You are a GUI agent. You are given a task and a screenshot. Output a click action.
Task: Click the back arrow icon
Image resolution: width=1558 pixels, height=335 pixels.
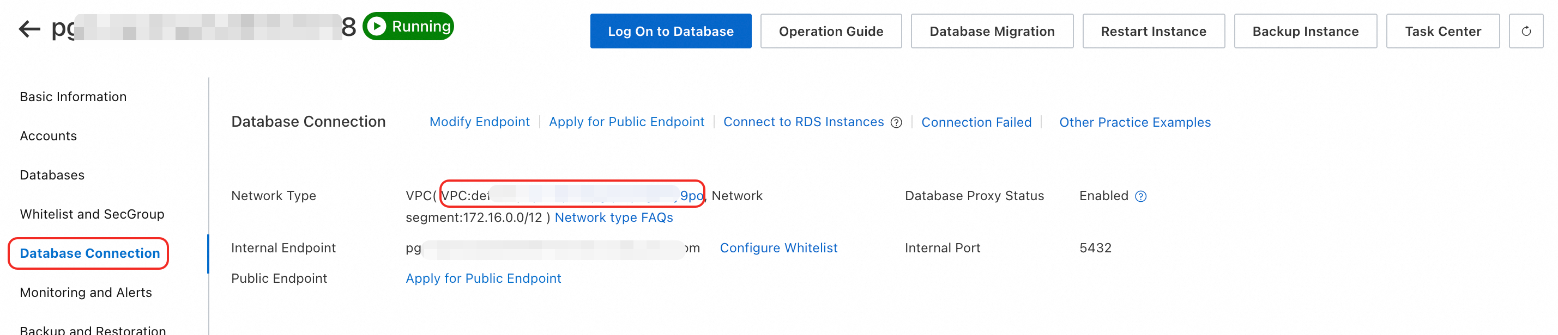pyautogui.click(x=29, y=28)
